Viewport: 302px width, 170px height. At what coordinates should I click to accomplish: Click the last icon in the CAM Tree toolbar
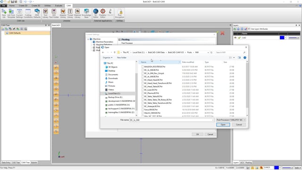[x=25, y=29]
